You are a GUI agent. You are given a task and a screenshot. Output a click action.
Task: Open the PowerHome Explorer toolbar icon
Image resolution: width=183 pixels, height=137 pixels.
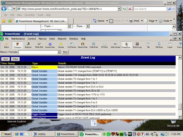tap(28, 45)
